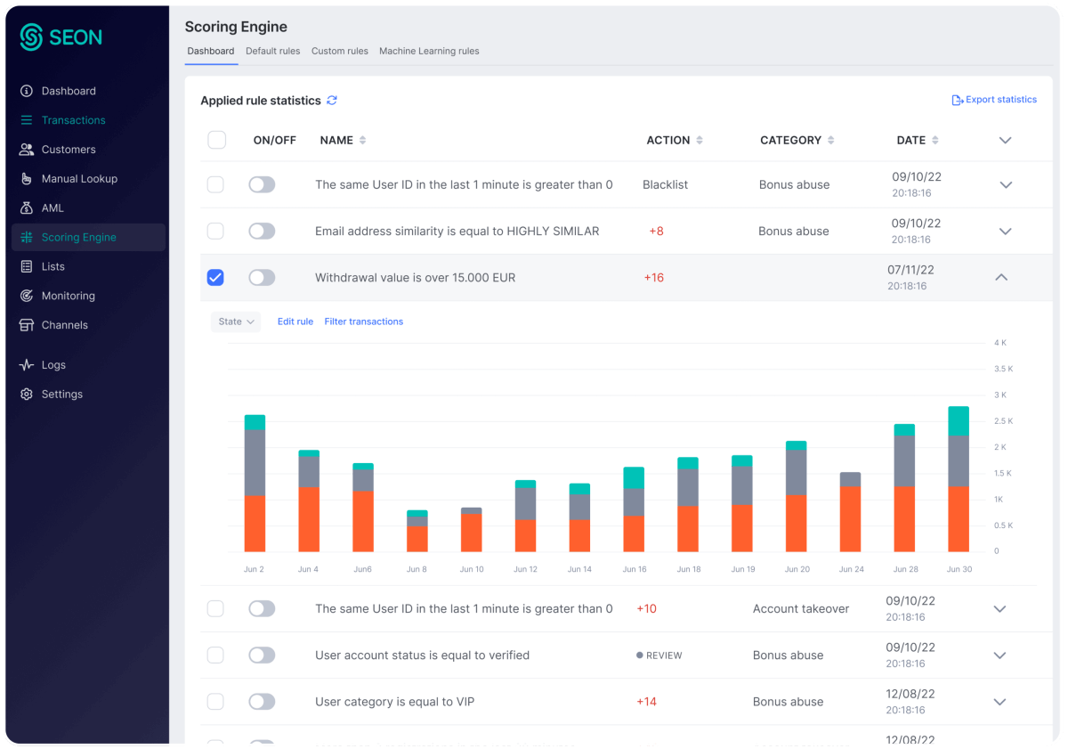Uncheck the Withdrawal value rule checkbox
The height and width of the screenshot is (749, 1068).
[x=215, y=278]
